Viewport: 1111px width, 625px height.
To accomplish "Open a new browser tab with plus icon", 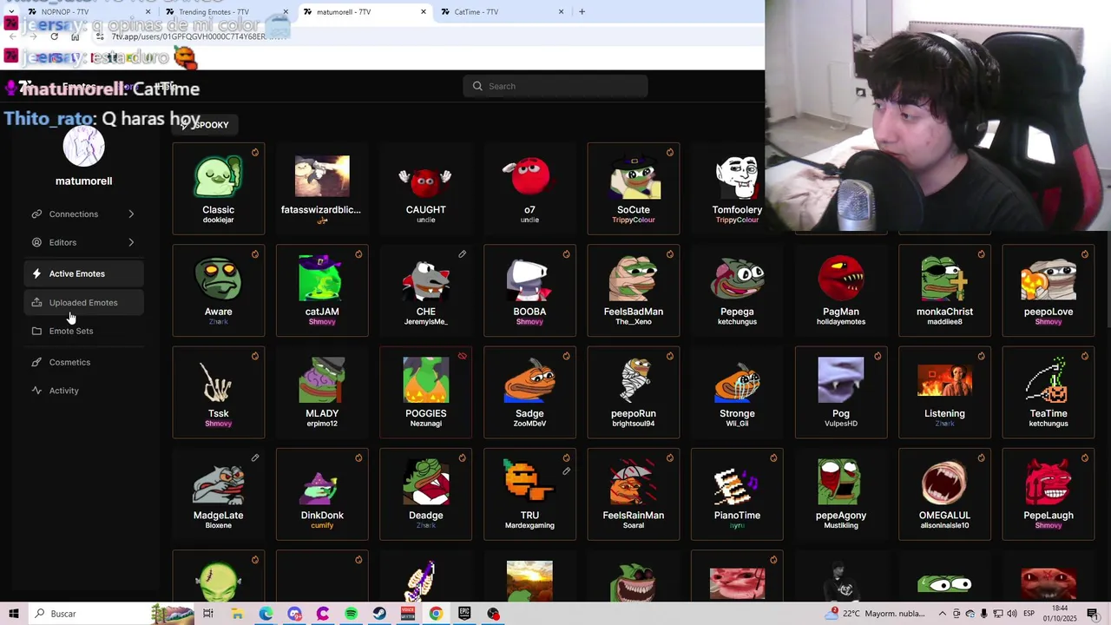I will tap(582, 11).
